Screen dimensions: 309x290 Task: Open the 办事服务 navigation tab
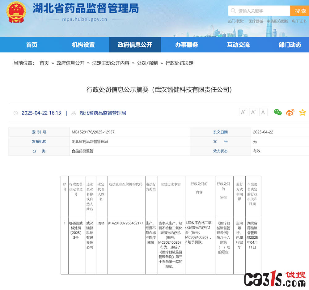tap(187, 45)
